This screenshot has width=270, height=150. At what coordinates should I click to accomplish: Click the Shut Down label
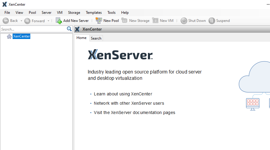click(197, 21)
